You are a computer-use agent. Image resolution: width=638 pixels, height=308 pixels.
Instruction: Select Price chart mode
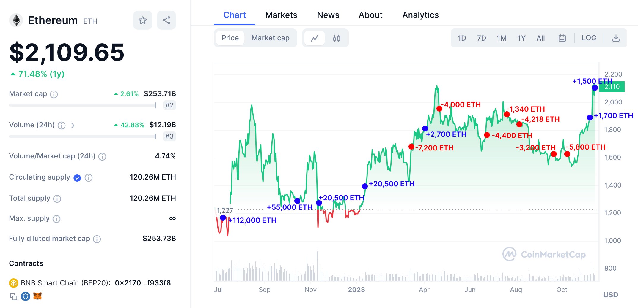click(x=230, y=38)
